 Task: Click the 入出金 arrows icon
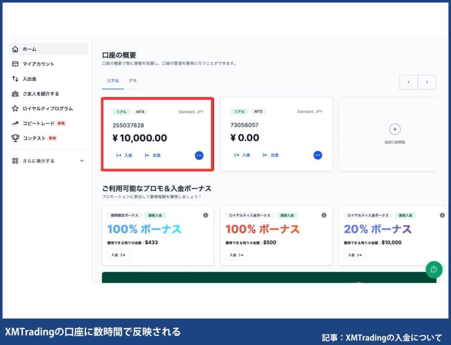(15, 79)
